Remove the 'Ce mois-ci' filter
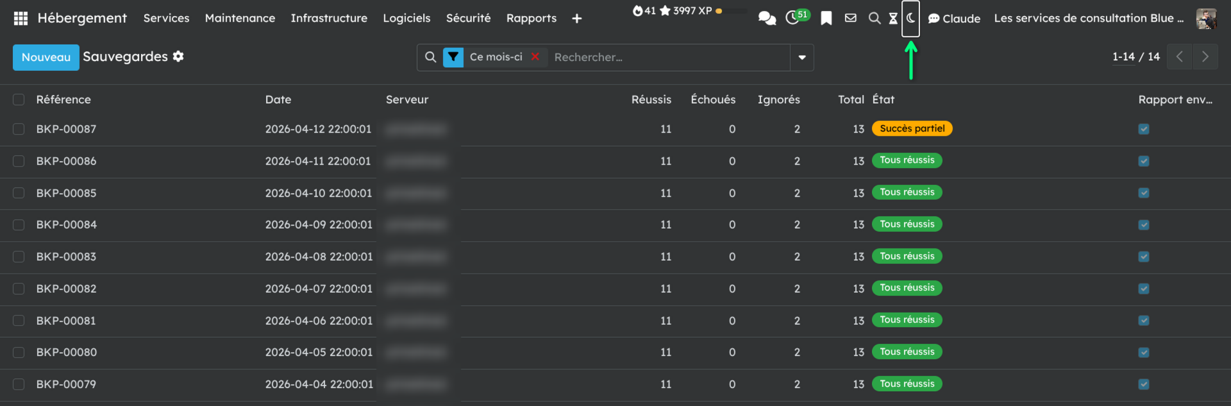The image size is (1231, 406). tap(535, 57)
